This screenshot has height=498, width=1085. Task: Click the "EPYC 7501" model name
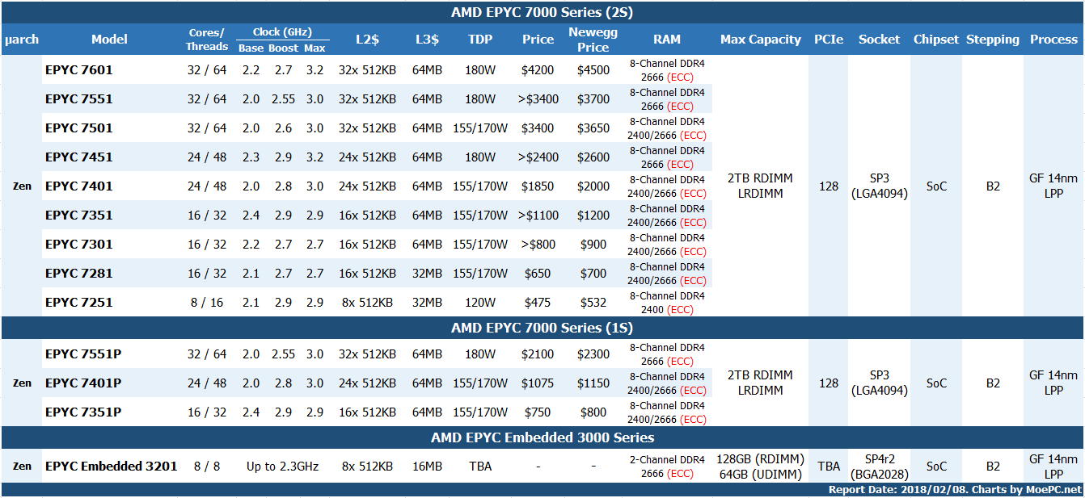click(x=79, y=128)
